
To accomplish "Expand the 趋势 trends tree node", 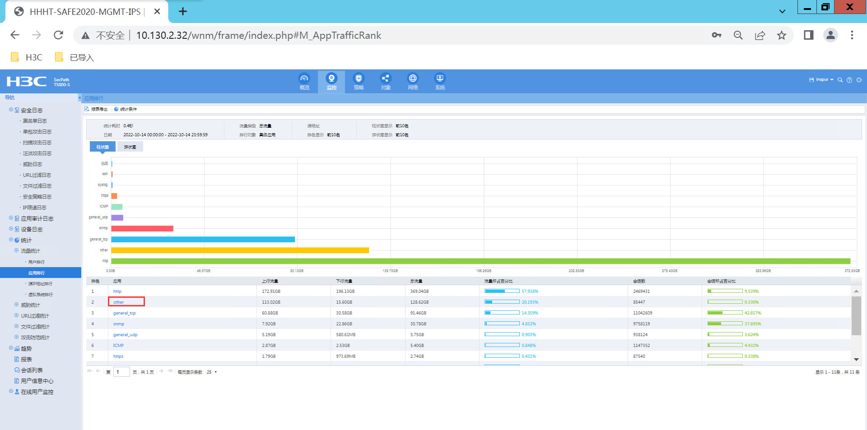I will pos(11,348).
